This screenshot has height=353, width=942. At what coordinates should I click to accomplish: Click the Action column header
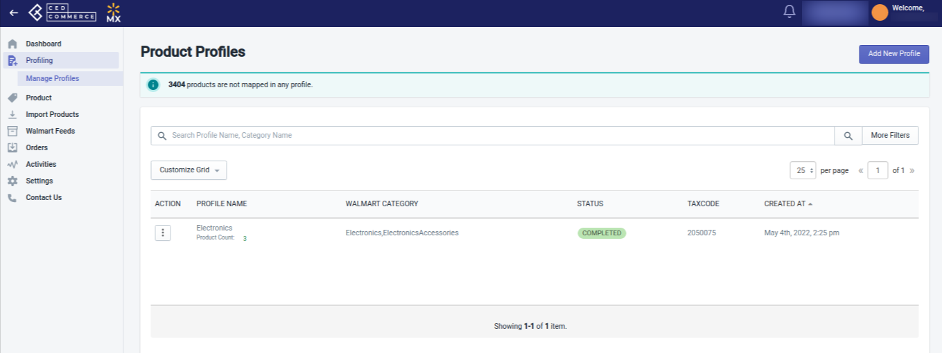[x=168, y=204]
